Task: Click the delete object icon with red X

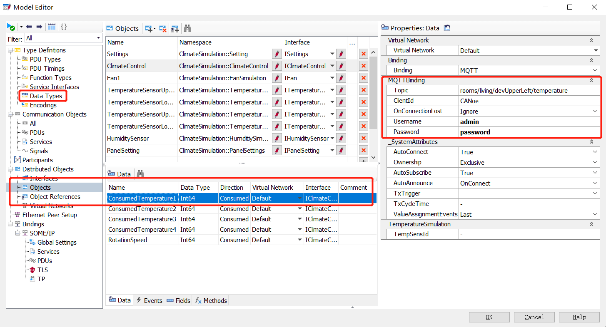Action: tap(163, 29)
